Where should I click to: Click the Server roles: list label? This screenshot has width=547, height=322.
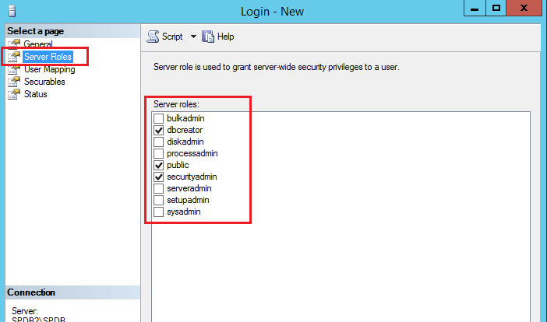tap(176, 104)
